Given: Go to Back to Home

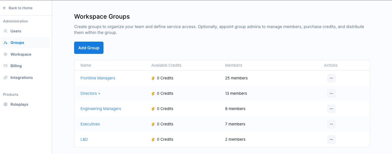Looking at the screenshot, I should (x=18, y=8).
